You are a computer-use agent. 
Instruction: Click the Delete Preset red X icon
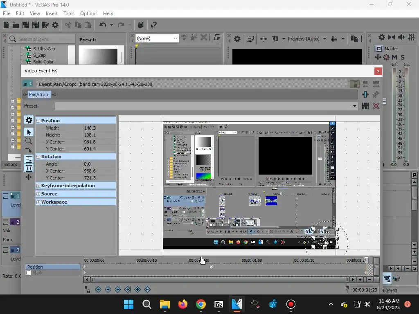(x=376, y=106)
